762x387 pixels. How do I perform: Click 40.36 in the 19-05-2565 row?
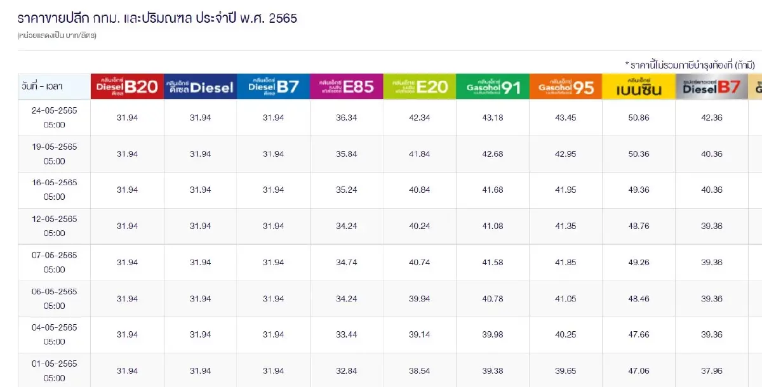coord(712,154)
